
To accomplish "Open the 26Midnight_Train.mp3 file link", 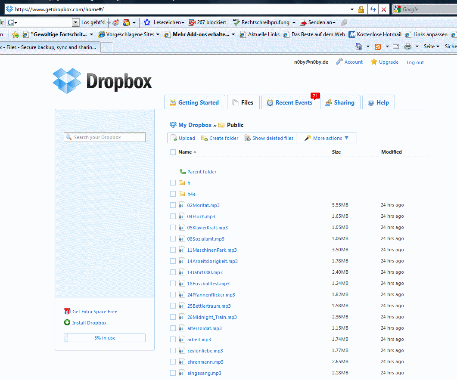I will 212,317.
